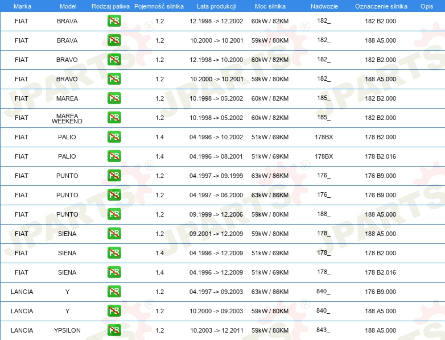445x340 pixels.
Task: Select 178 B2.016 in the PALIO row
Action: (x=380, y=156)
